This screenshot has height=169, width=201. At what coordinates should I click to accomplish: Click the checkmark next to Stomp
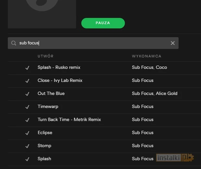(x=27, y=146)
